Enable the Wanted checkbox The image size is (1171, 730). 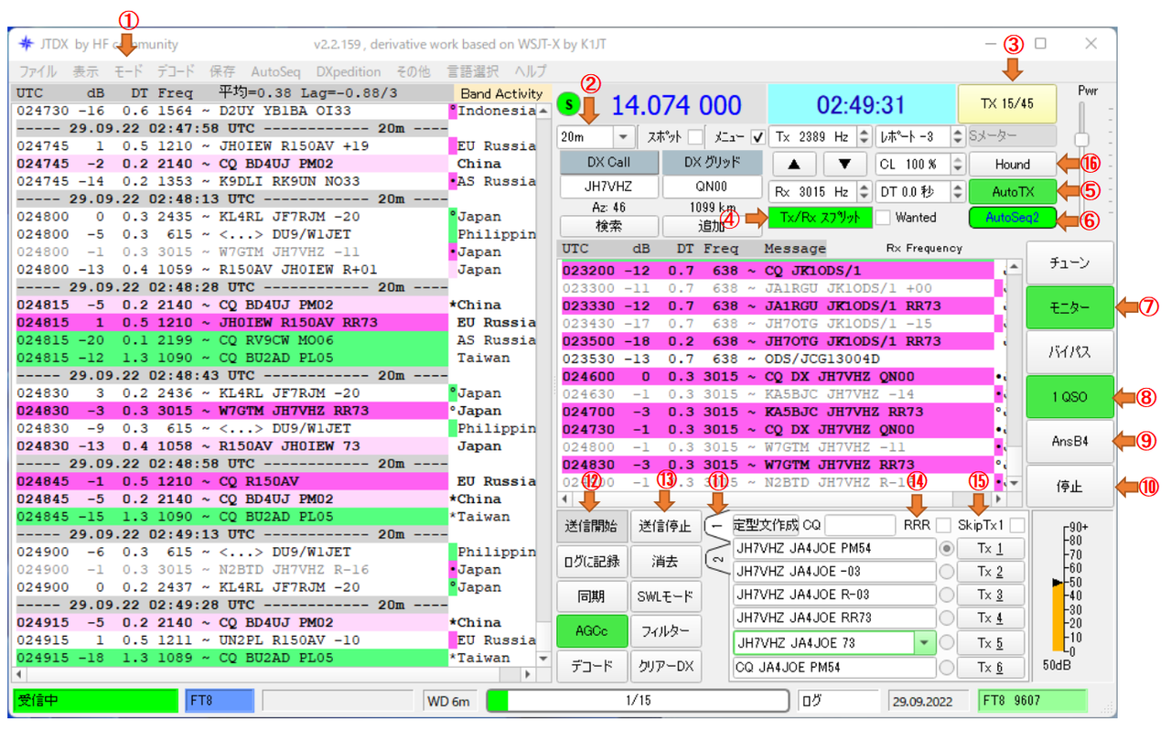(883, 218)
